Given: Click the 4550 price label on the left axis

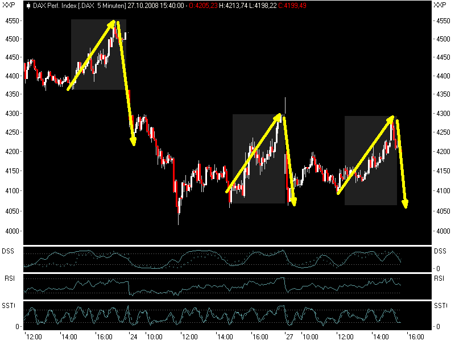Looking at the screenshot, I should [x=12, y=21].
